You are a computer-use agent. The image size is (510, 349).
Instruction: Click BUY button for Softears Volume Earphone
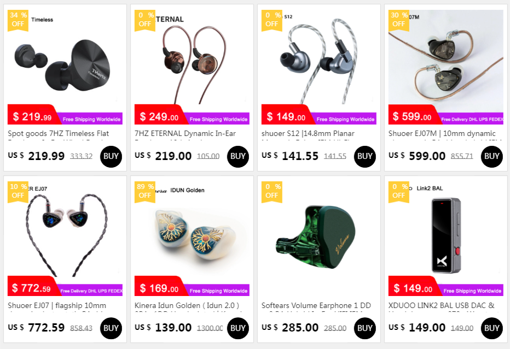click(x=364, y=328)
